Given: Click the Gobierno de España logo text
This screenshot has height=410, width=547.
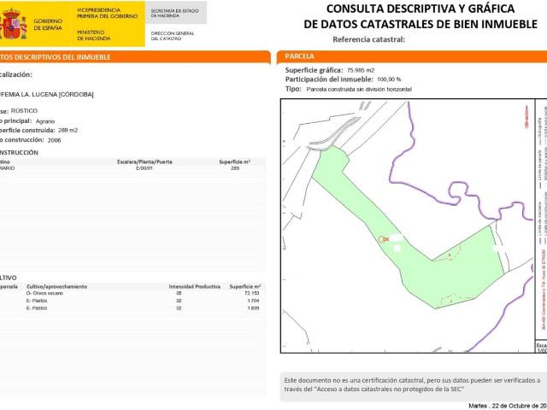Looking at the screenshot, I should pos(47,23).
